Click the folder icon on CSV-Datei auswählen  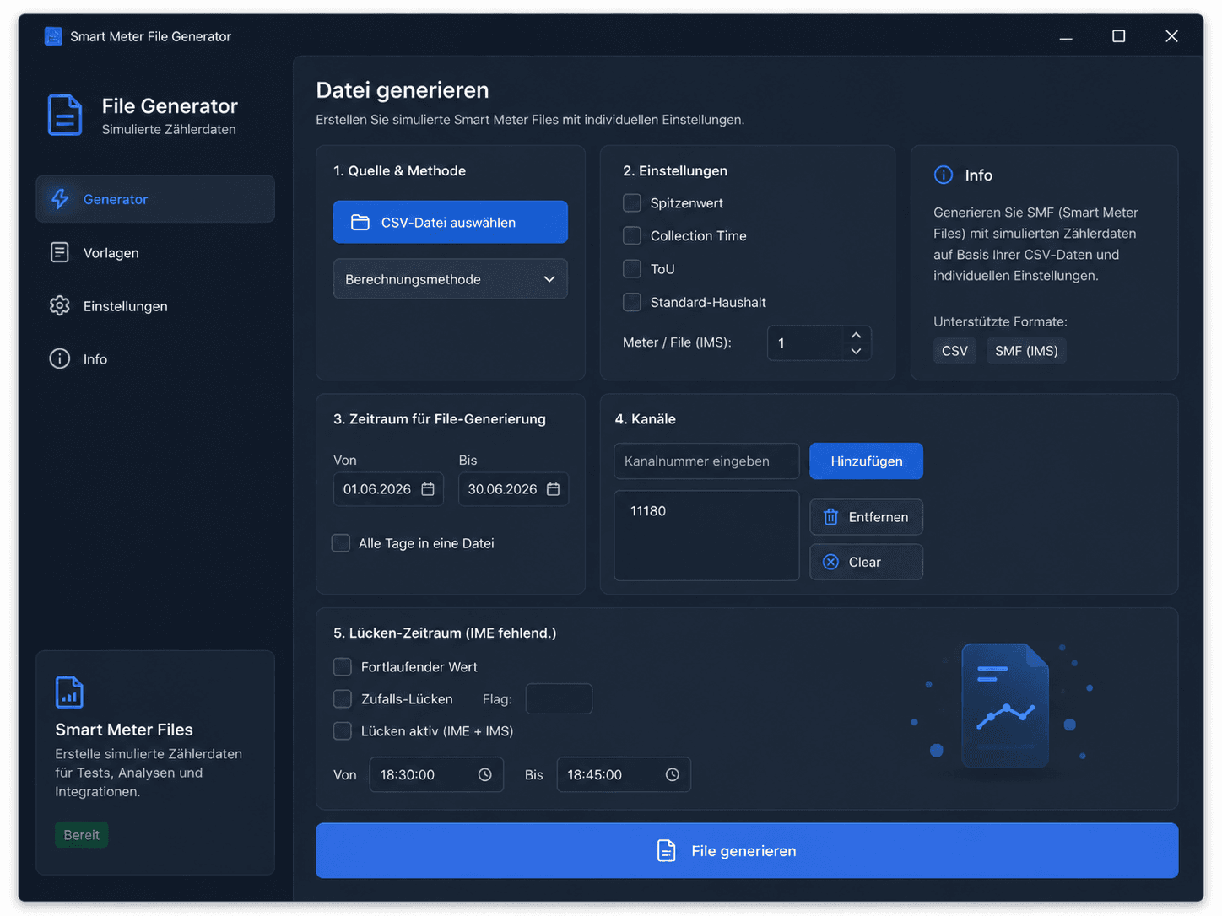point(360,222)
